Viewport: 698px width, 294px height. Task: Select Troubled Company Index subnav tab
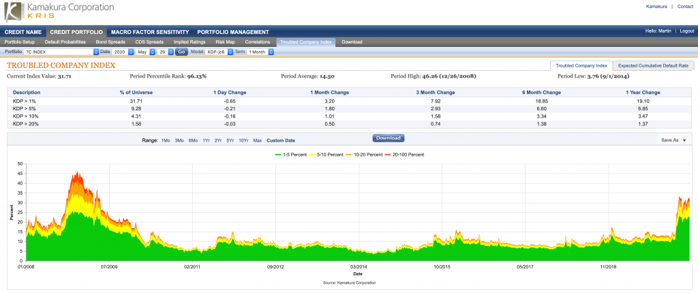click(306, 42)
